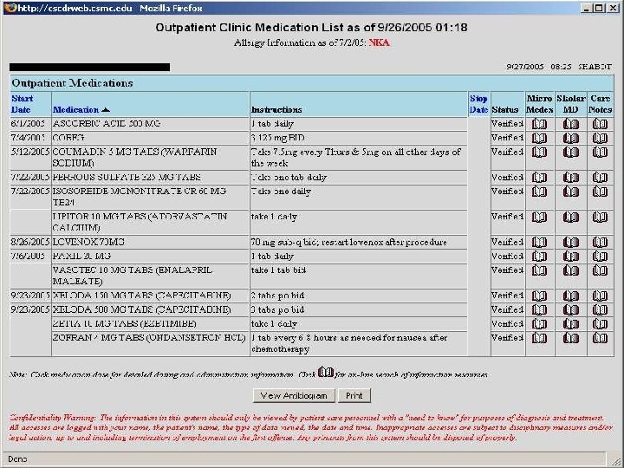Screen dimensions: 624x468
Task: Open Micro Medex icon for Lipitor
Action: coord(539,217)
